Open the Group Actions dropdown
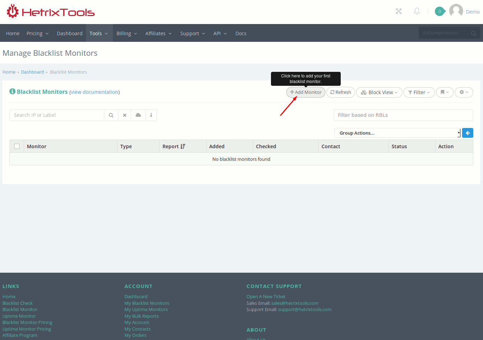This screenshot has height=340, width=483. pos(397,133)
